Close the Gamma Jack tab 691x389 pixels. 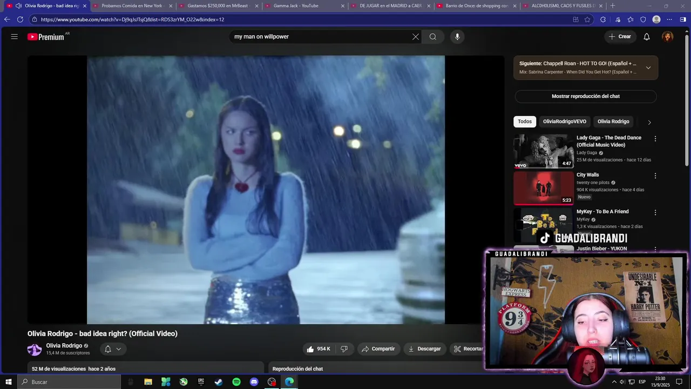pos(343,6)
